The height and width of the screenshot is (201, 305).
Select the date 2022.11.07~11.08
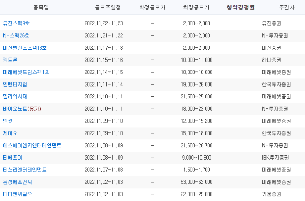tap(104, 170)
